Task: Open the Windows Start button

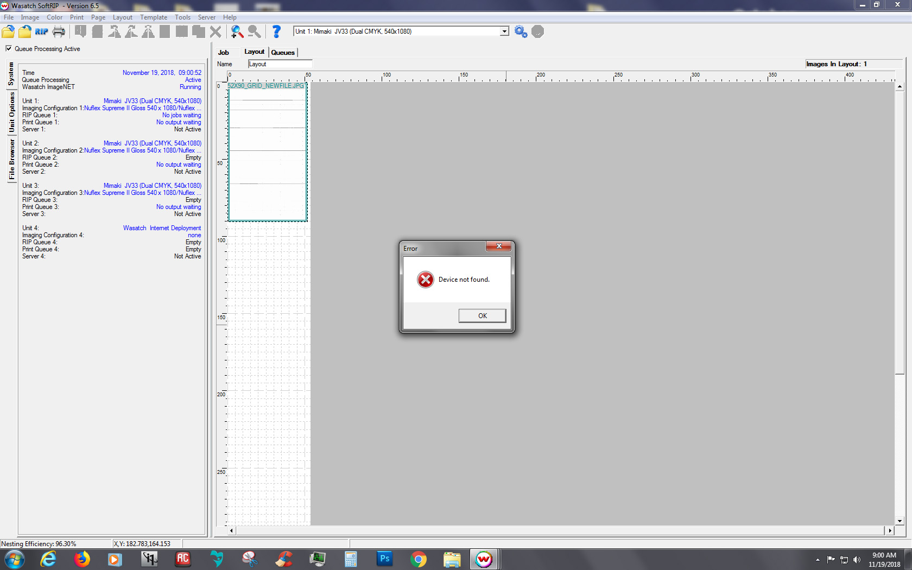Action: (x=14, y=559)
